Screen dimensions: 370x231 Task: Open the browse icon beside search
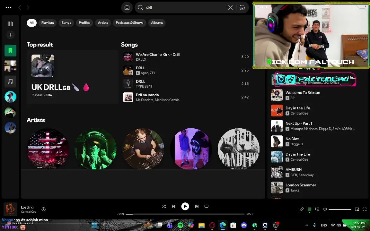click(x=242, y=8)
